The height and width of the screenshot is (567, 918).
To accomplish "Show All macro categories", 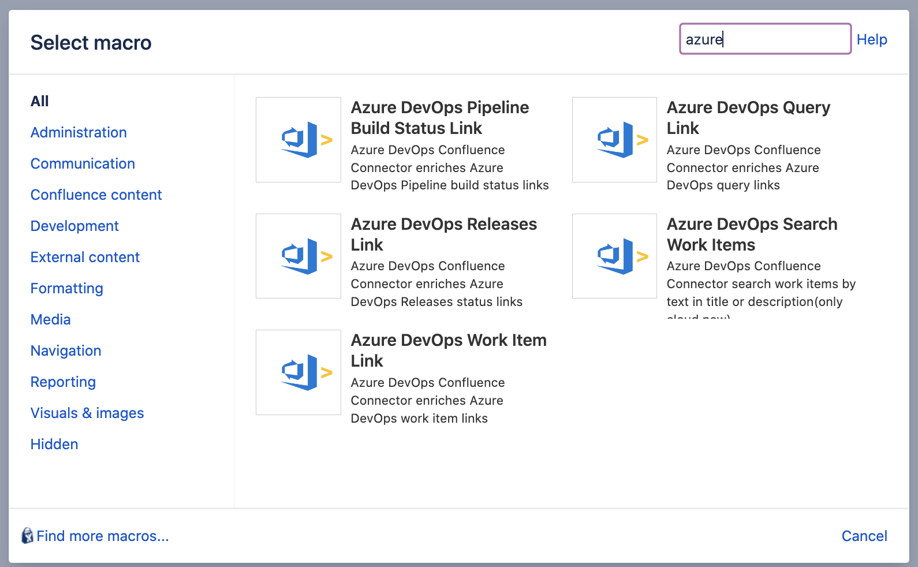I will pyautogui.click(x=40, y=101).
